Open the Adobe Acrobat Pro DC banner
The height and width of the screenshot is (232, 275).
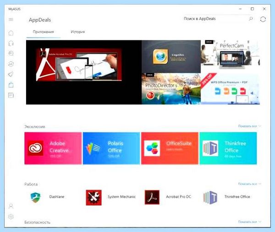84,72
